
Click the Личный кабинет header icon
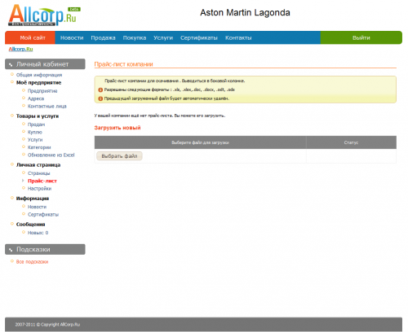click(11, 64)
